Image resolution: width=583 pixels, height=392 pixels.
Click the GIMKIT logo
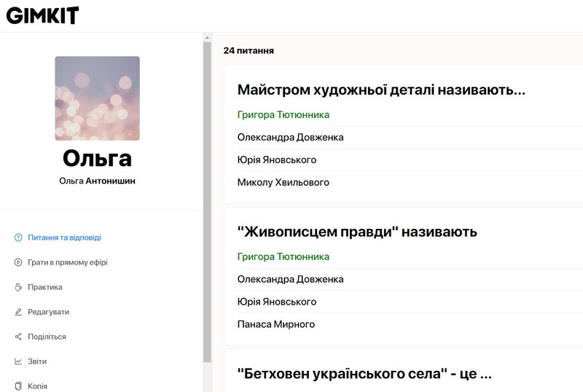click(x=42, y=15)
